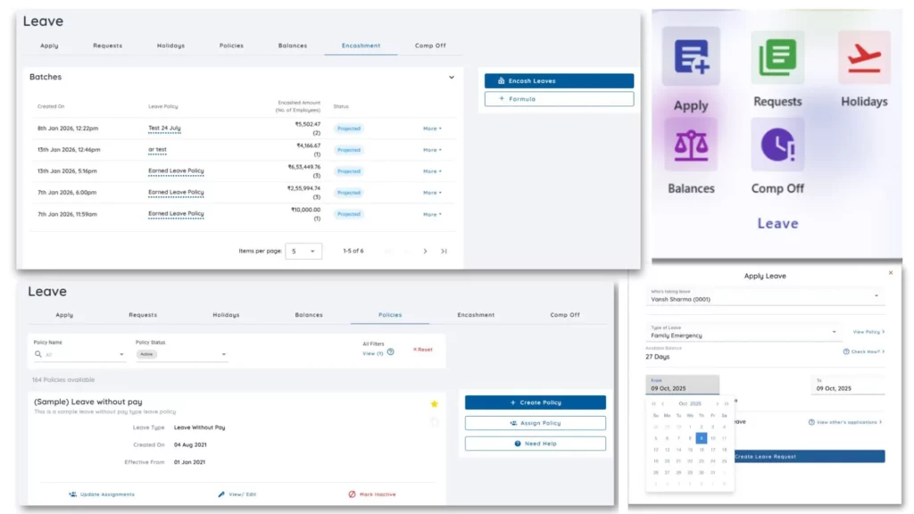Open More menu for Test 24 July batch
This screenshot has height=514, width=914.
(432, 128)
